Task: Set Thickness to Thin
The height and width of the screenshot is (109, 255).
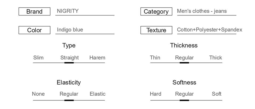Action: tap(155, 58)
